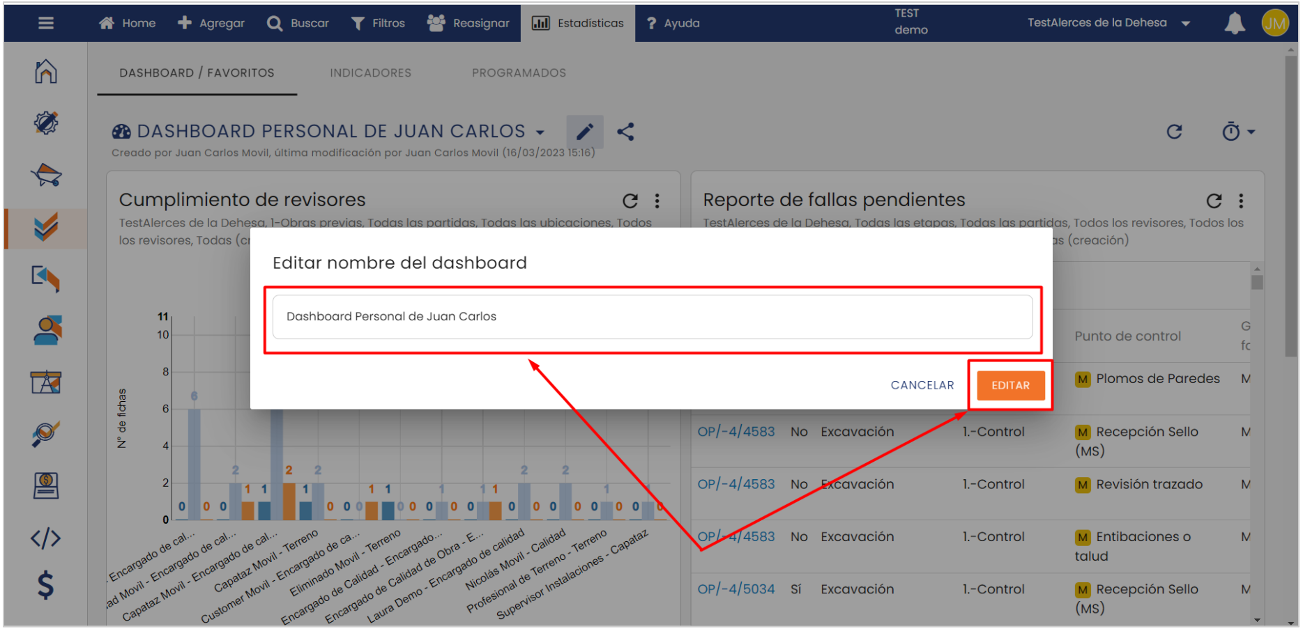Open the timer auto-refresh dropdown
1303x631 pixels.
[1237, 132]
